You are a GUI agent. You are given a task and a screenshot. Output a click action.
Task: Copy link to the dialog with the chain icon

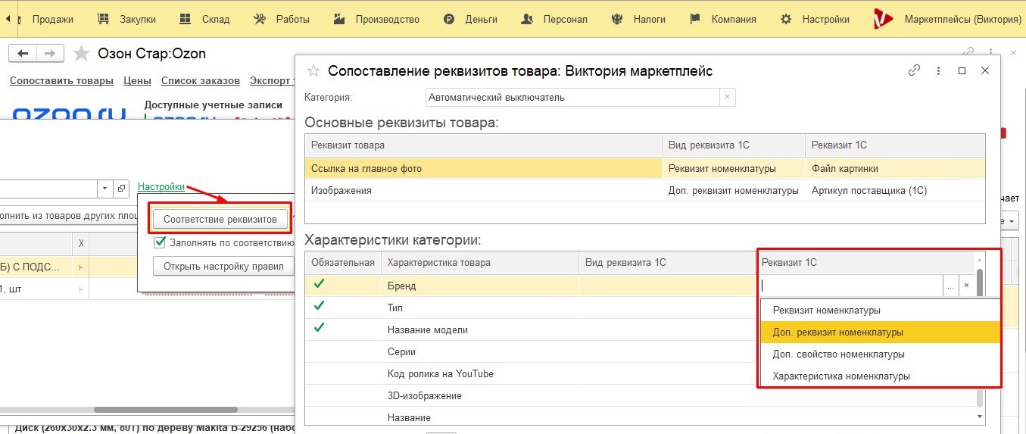pos(914,70)
